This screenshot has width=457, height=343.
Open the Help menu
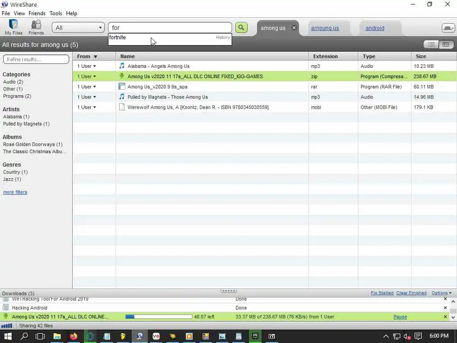[x=71, y=13]
